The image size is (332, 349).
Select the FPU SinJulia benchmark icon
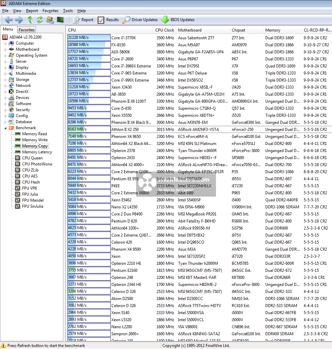tap(17, 206)
